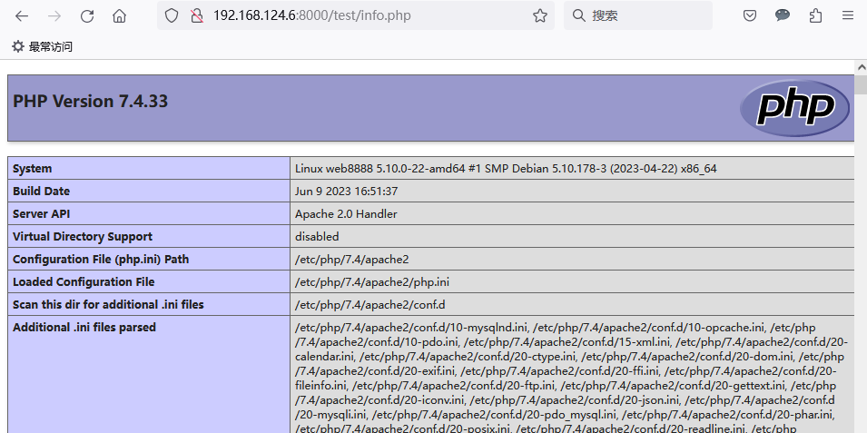Screen dimensions: 867x433
Task: Click the gear icon beside 最常访问
Action: click(x=18, y=46)
